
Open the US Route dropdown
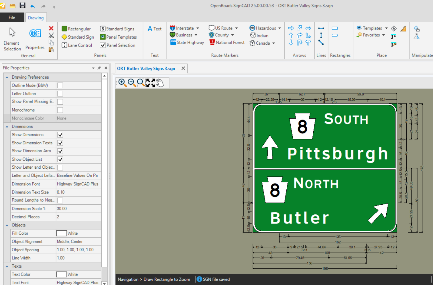tap(237, 28)
